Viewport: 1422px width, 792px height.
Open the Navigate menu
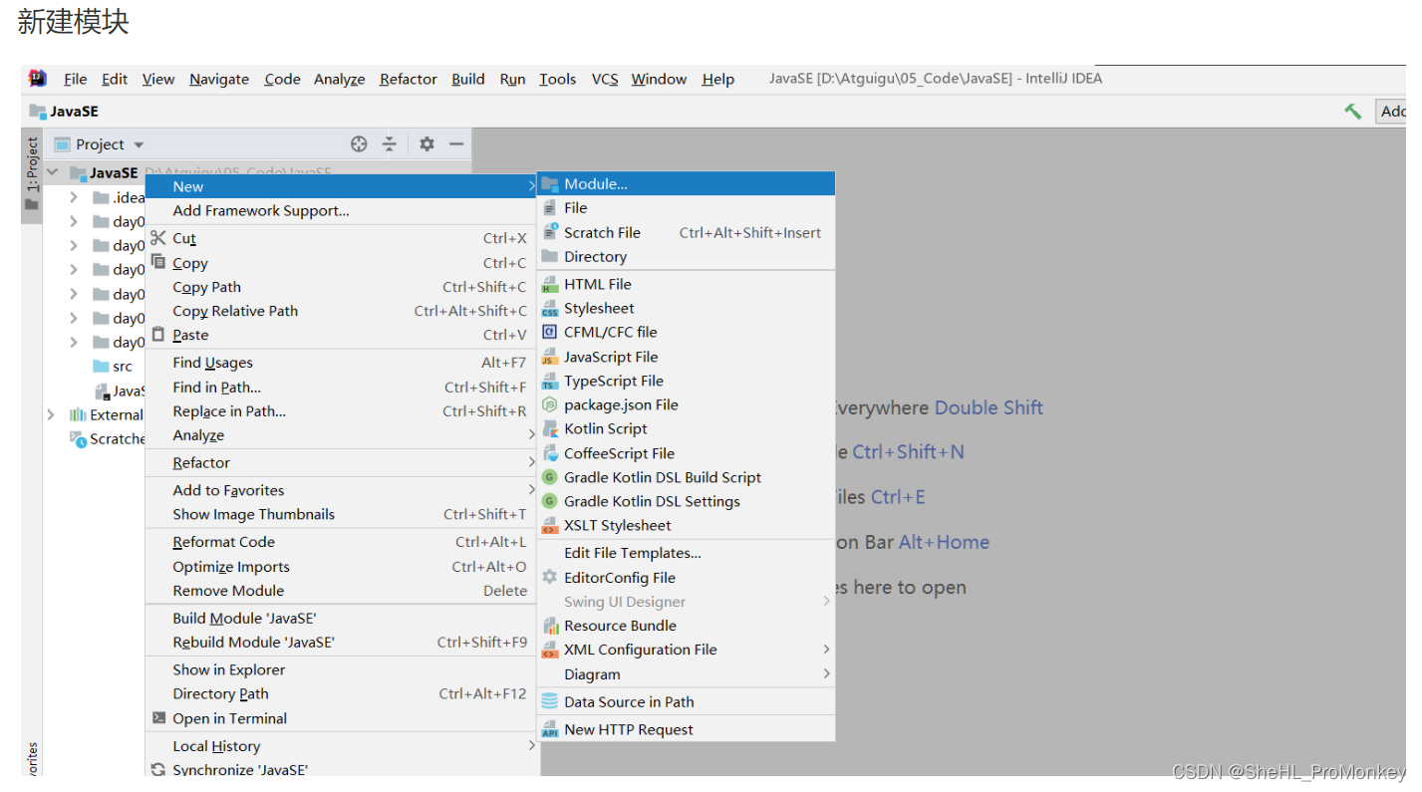tap(219, 79)
